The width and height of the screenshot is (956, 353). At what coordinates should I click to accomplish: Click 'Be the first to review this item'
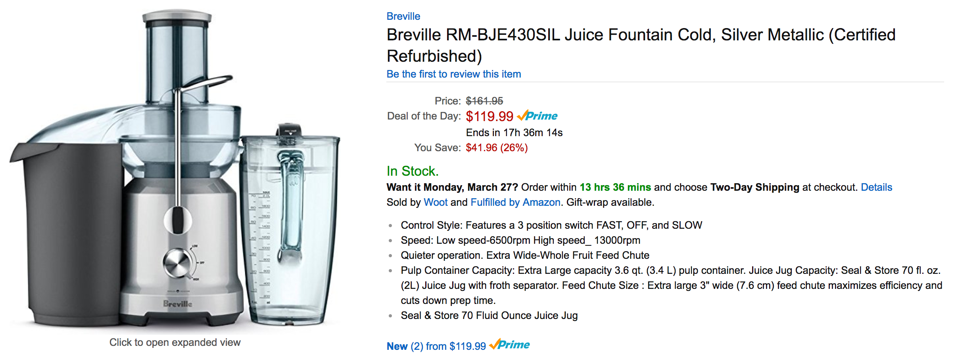[453, 74]
